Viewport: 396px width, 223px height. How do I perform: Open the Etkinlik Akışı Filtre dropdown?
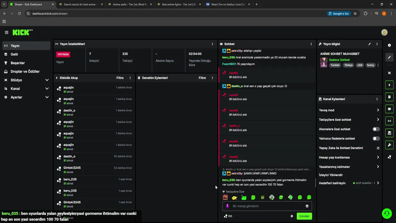coord(120,78)
